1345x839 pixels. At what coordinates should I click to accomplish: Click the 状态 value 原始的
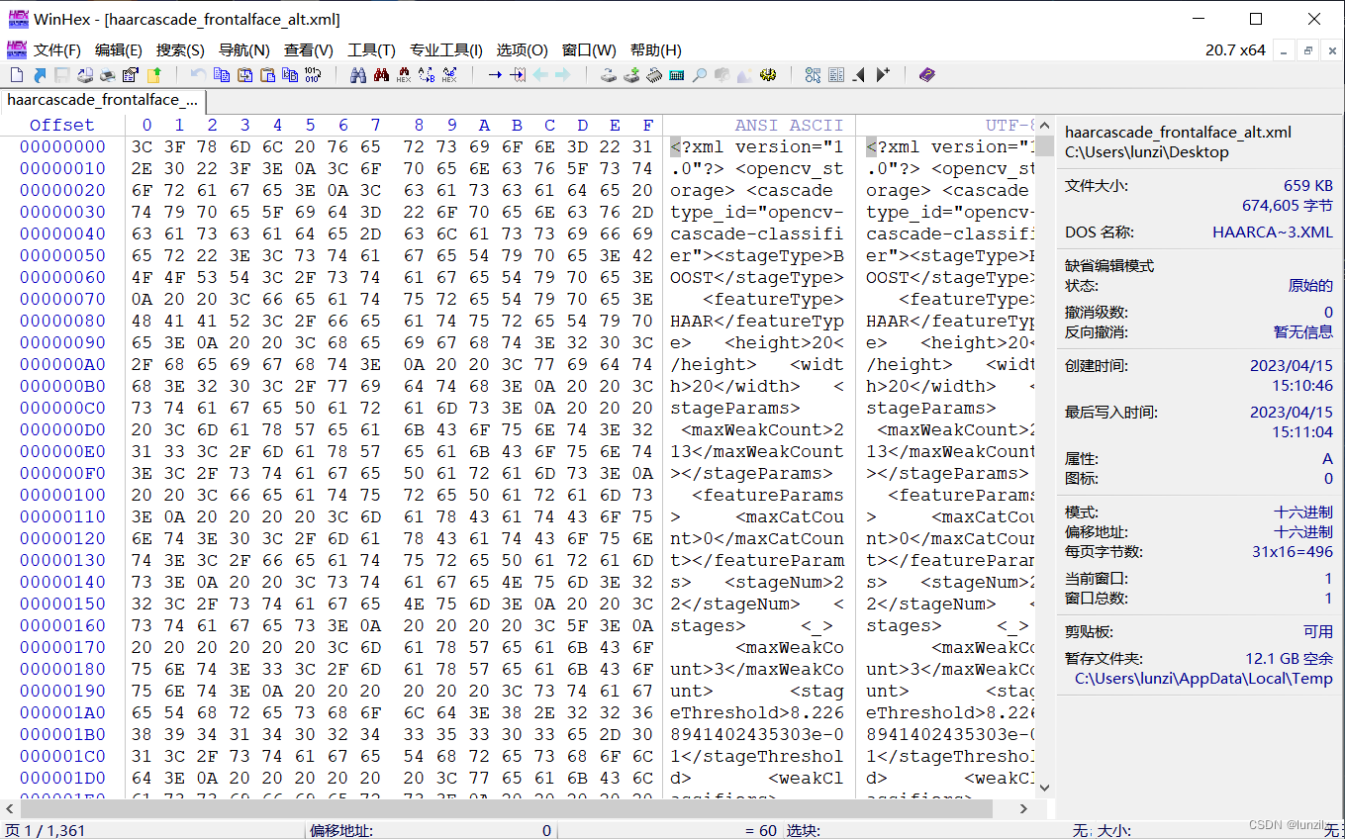click(1310, 285)
